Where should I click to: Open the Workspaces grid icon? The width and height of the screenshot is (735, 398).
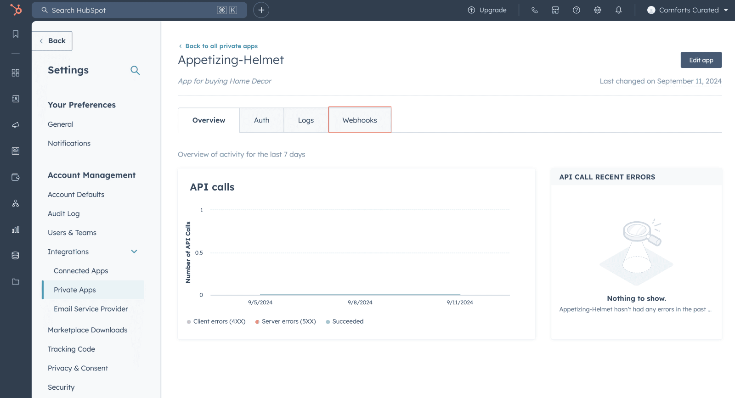click(16, 73)
